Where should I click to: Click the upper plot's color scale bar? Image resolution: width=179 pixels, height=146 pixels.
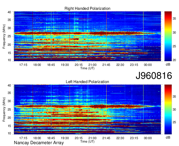[168, 36]
